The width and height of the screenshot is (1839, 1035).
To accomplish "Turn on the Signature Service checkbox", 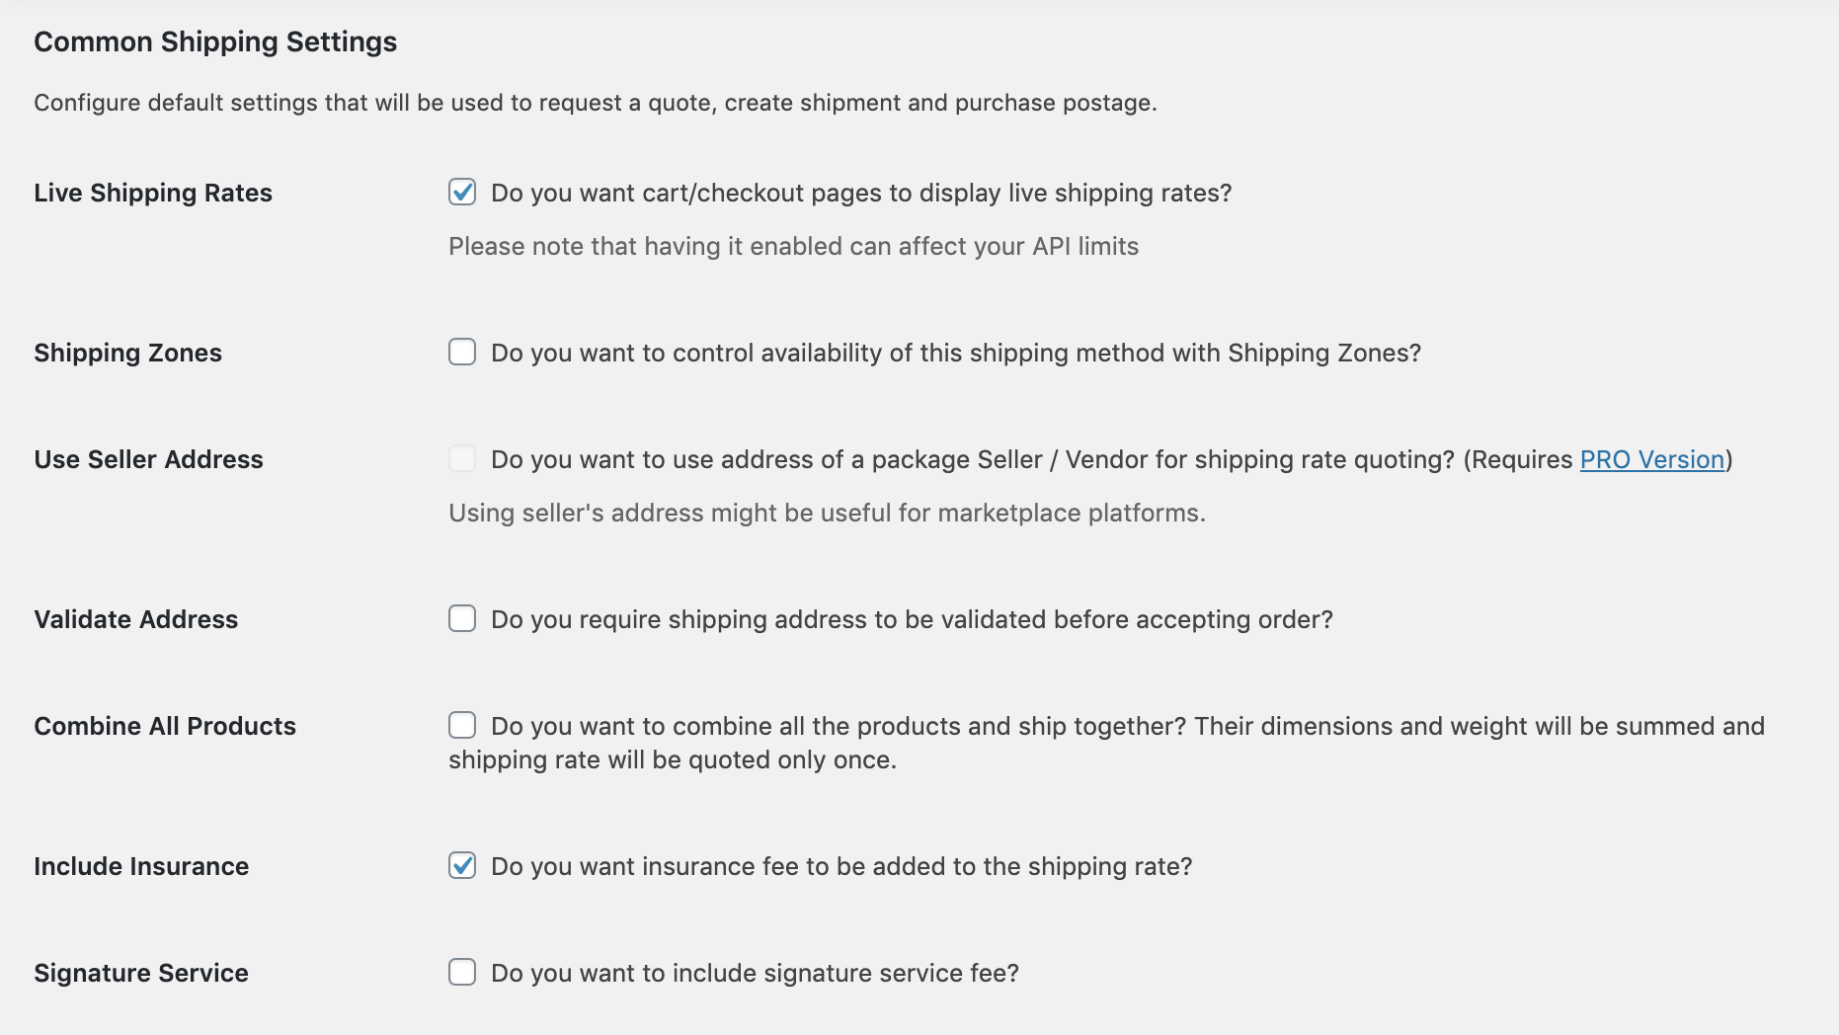I will pyautogui.click(x=462, y=972).
